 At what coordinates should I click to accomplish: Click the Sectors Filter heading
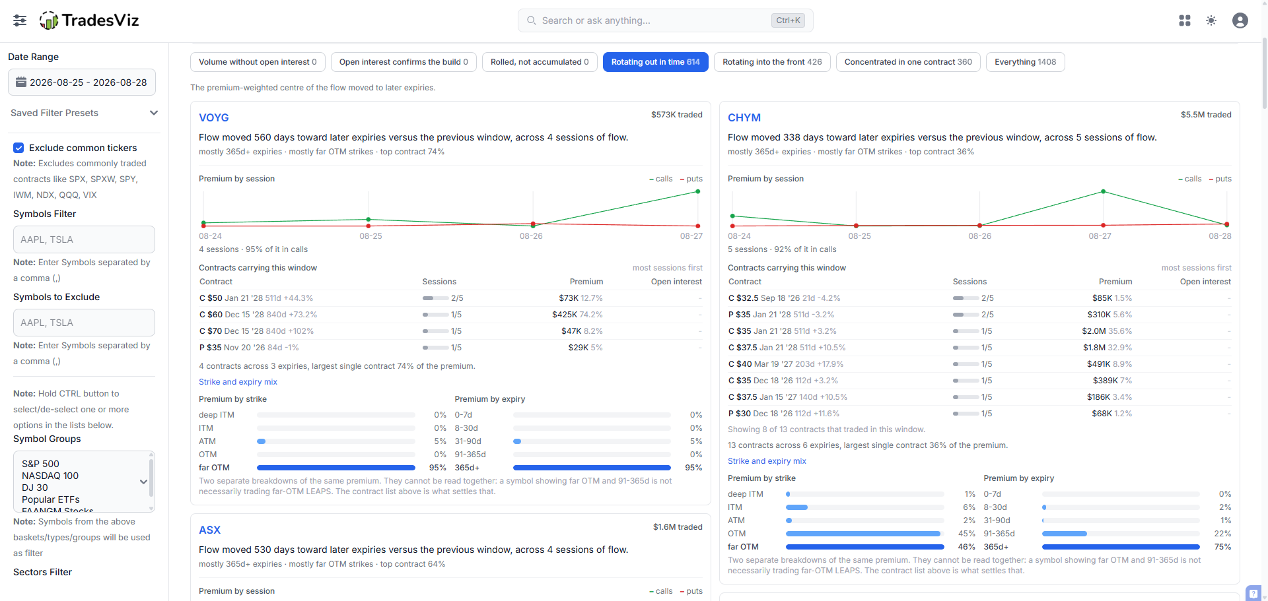42,572
